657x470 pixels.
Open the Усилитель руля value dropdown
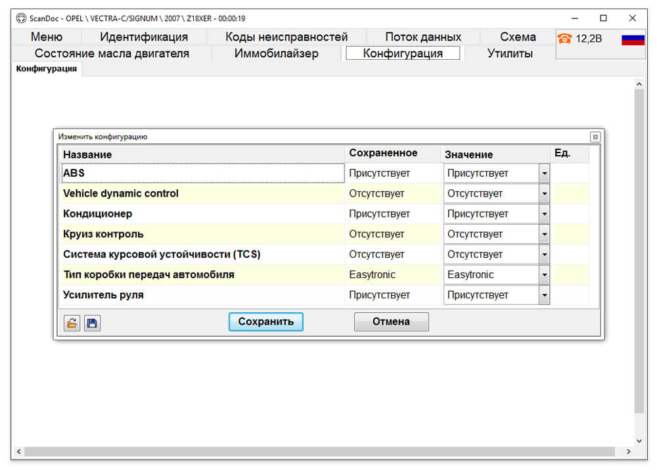pos(544,295)
